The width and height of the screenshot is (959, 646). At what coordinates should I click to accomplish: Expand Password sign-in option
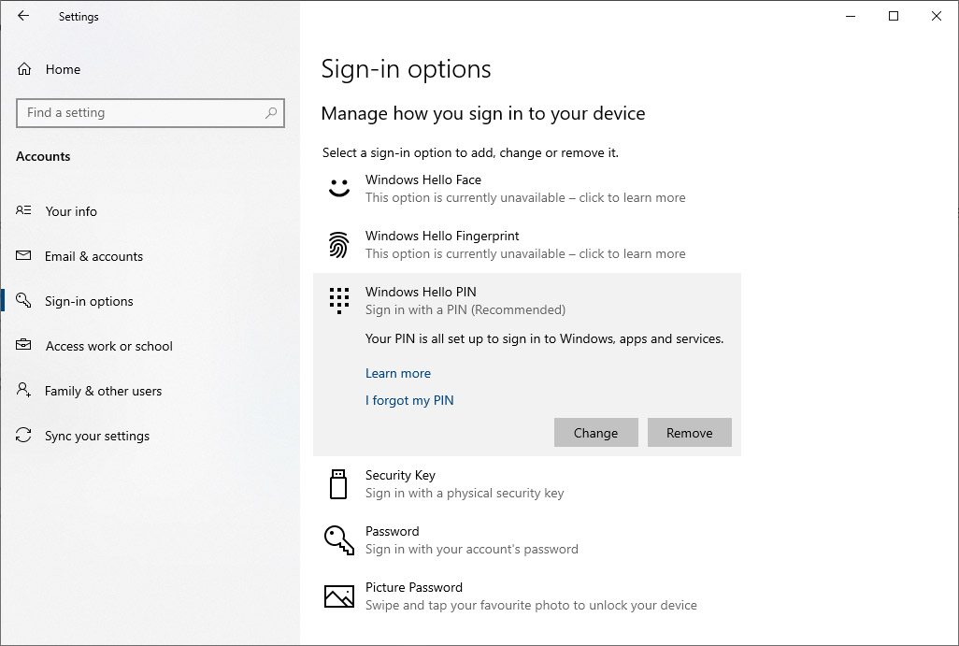point(526,540)
